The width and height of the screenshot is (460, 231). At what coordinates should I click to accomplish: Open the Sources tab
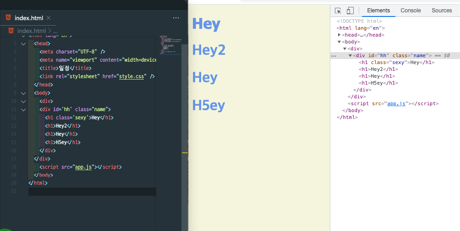coord(442,11)
